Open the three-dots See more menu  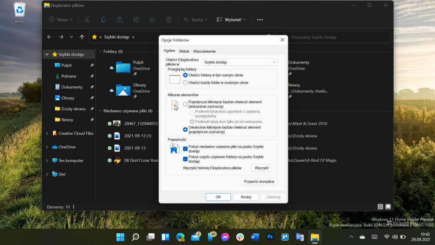tap(260, 20)
